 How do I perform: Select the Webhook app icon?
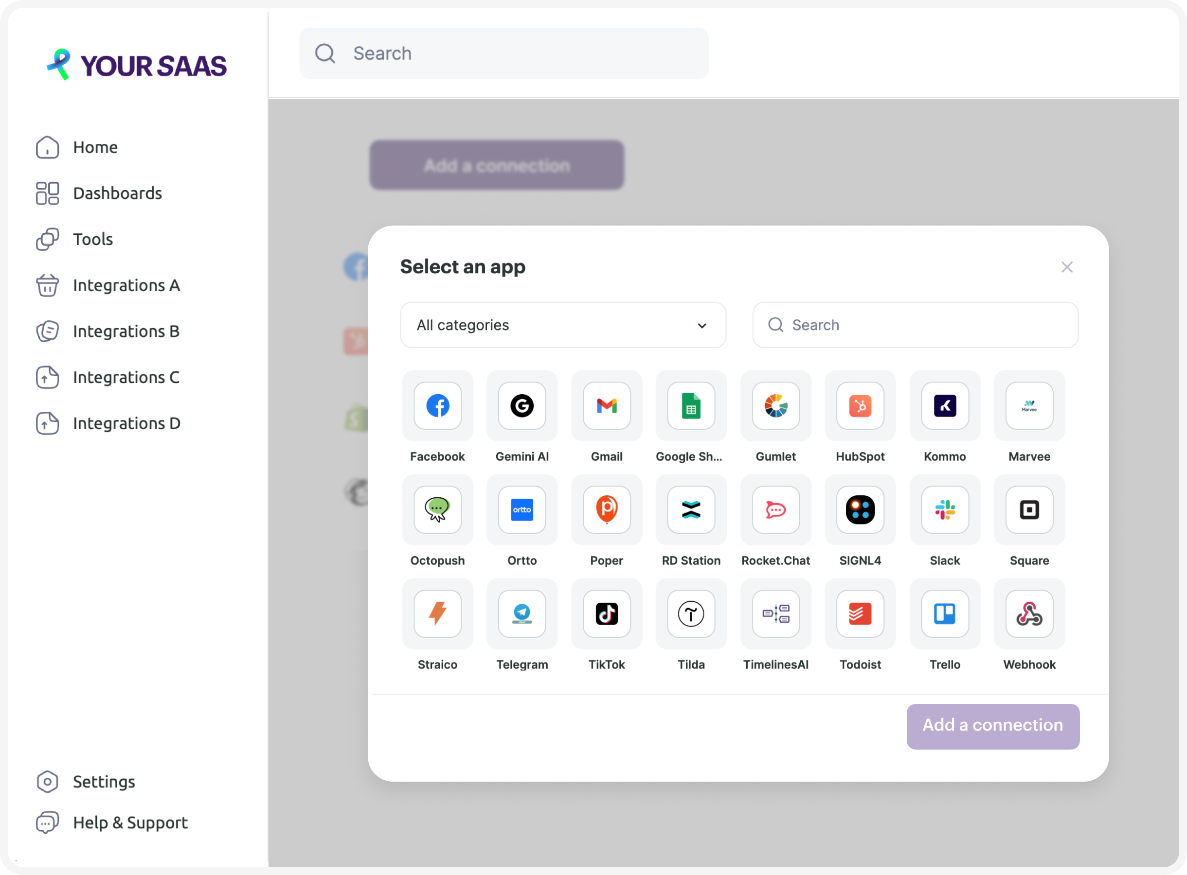click(x=1029, y=613)
